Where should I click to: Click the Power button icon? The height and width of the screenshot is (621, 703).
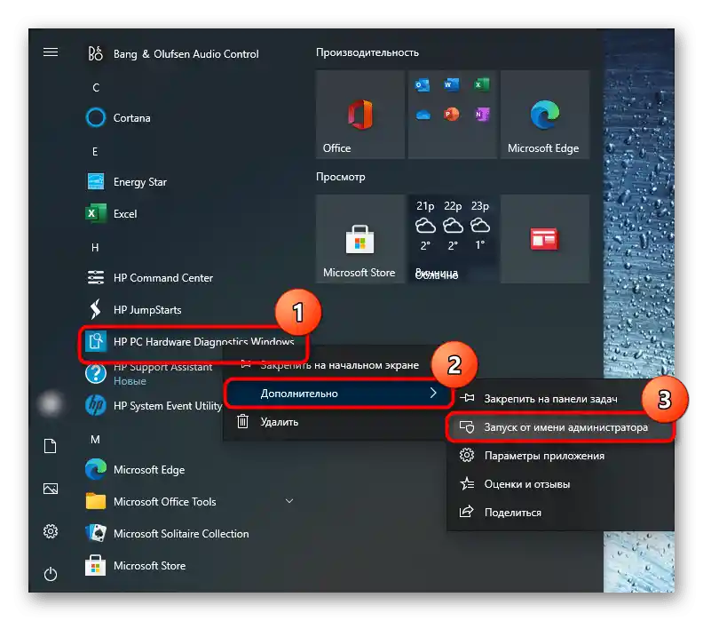tap(51, 574)
